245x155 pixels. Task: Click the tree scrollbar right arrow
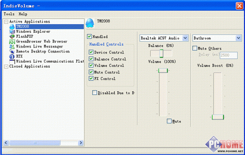[80, 143]
